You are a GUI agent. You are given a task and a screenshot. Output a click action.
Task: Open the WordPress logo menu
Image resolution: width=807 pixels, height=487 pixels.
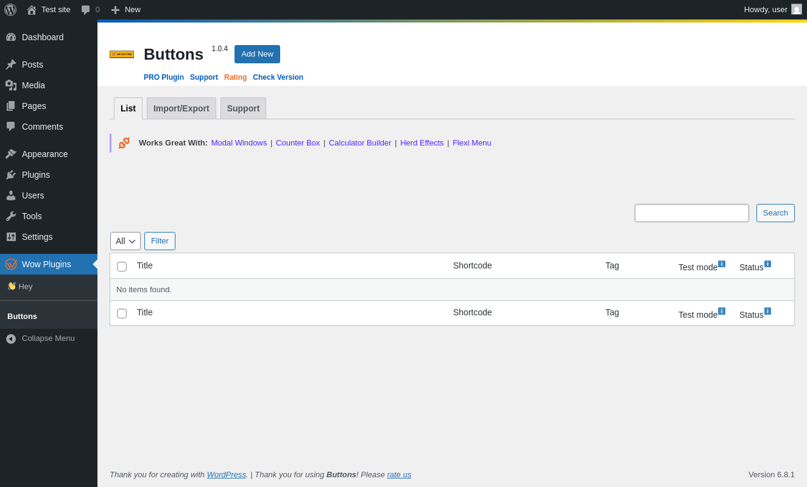[x=10, y=10]
